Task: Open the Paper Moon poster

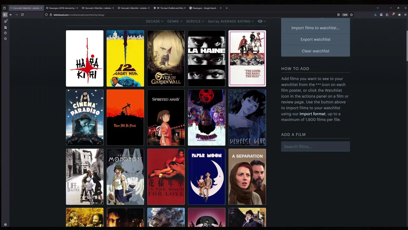Action: tap(207, 177)
